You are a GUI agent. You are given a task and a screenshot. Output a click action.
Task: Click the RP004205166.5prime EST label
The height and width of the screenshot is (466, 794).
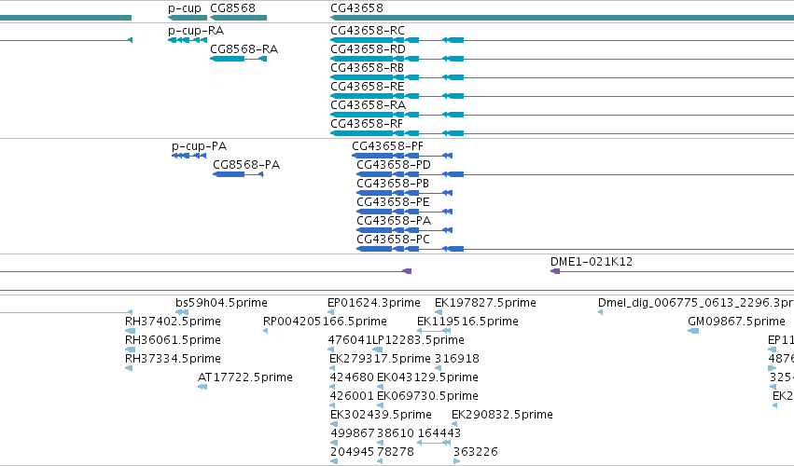325,322
